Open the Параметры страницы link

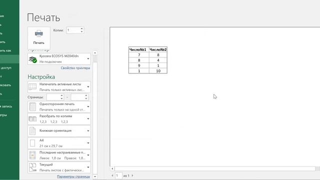click(73, 176)
